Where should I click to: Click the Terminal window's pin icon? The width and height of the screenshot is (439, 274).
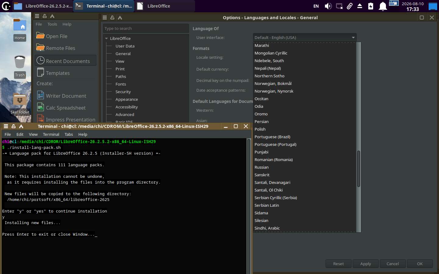click(x=13, y=126)
